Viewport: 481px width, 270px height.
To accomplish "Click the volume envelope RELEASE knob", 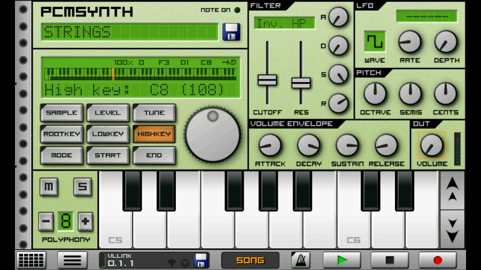I will coord(386,146).
